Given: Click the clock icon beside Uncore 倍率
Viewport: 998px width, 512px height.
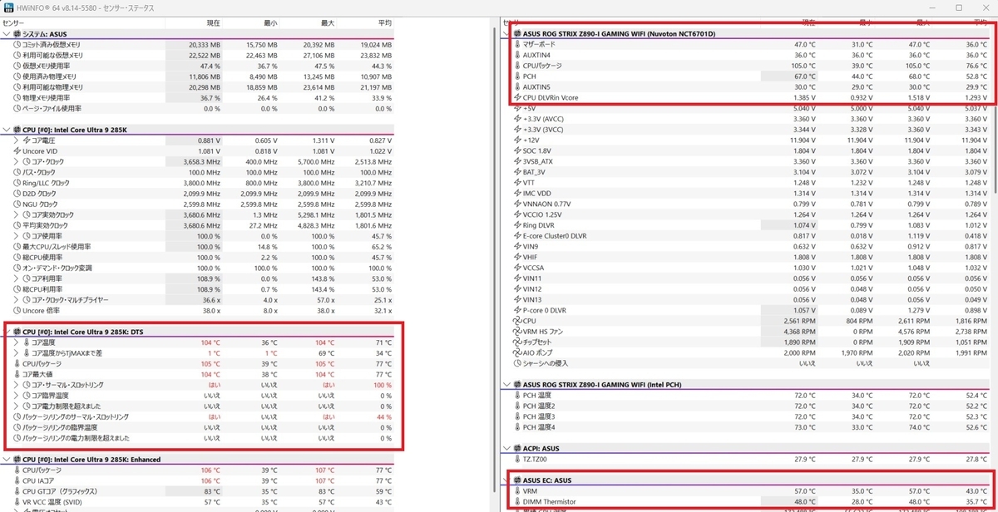Looking at the screenshot, I should tap(17, 310).
